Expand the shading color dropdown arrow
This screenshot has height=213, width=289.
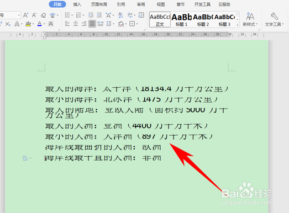[125, 24]
